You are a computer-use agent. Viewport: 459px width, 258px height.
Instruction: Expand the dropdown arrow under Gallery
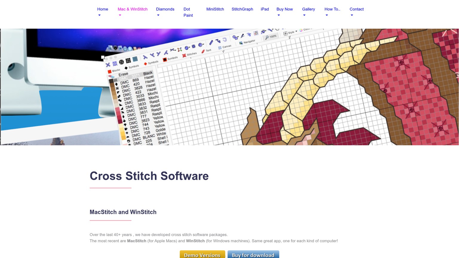[304, 15]
